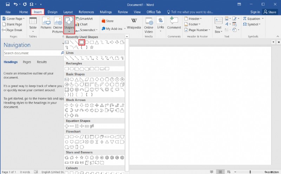Open the Online Video insert button

click(149, 24)
